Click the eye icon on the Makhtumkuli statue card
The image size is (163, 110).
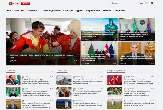pos(114,39)
